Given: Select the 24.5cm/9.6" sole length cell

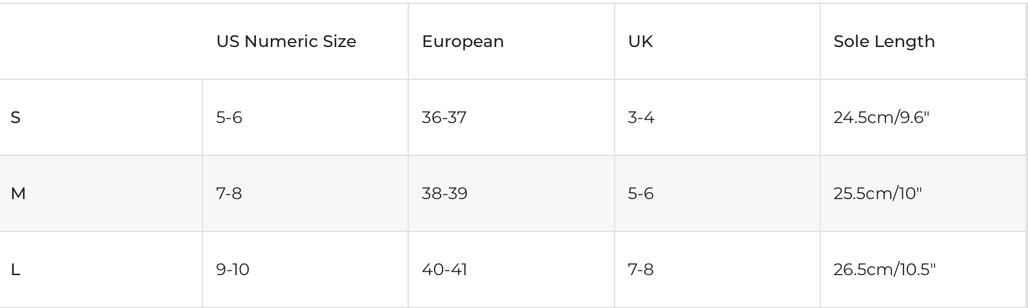Looking at the screenshot, I should [x=881, y=118].
